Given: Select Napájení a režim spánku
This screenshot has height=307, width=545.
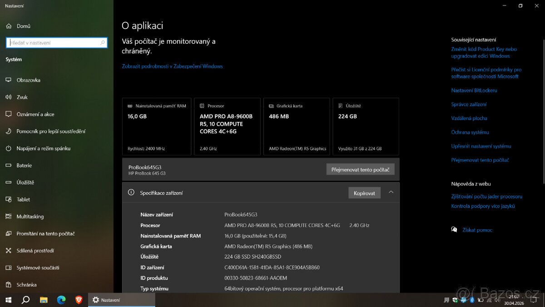Looking at the screenshot, I should coord(43,148).
